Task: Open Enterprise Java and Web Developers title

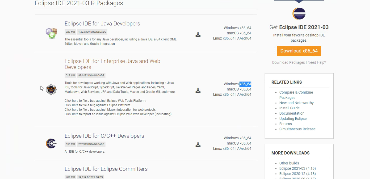Action: pyautogui.click(x=112, y=64)
